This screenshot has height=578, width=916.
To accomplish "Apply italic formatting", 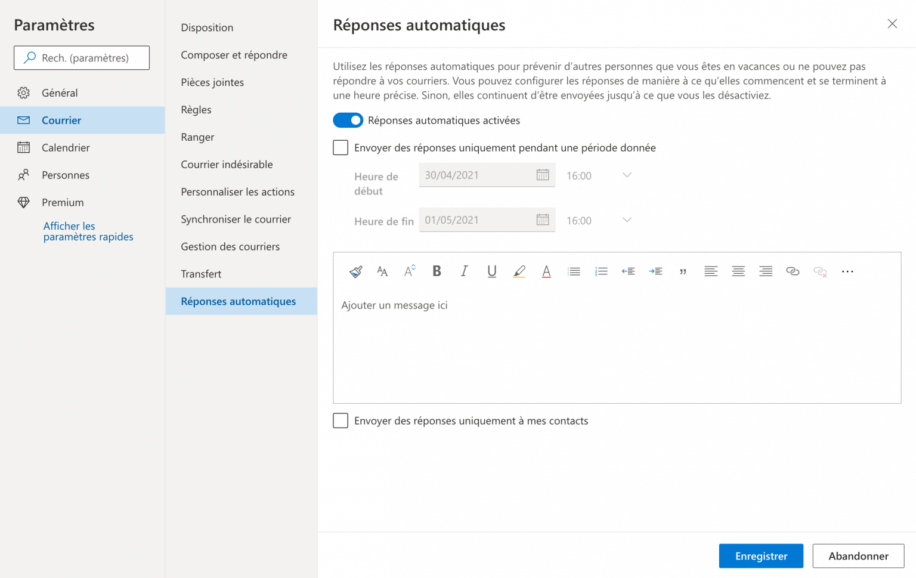I will (464, 271).
